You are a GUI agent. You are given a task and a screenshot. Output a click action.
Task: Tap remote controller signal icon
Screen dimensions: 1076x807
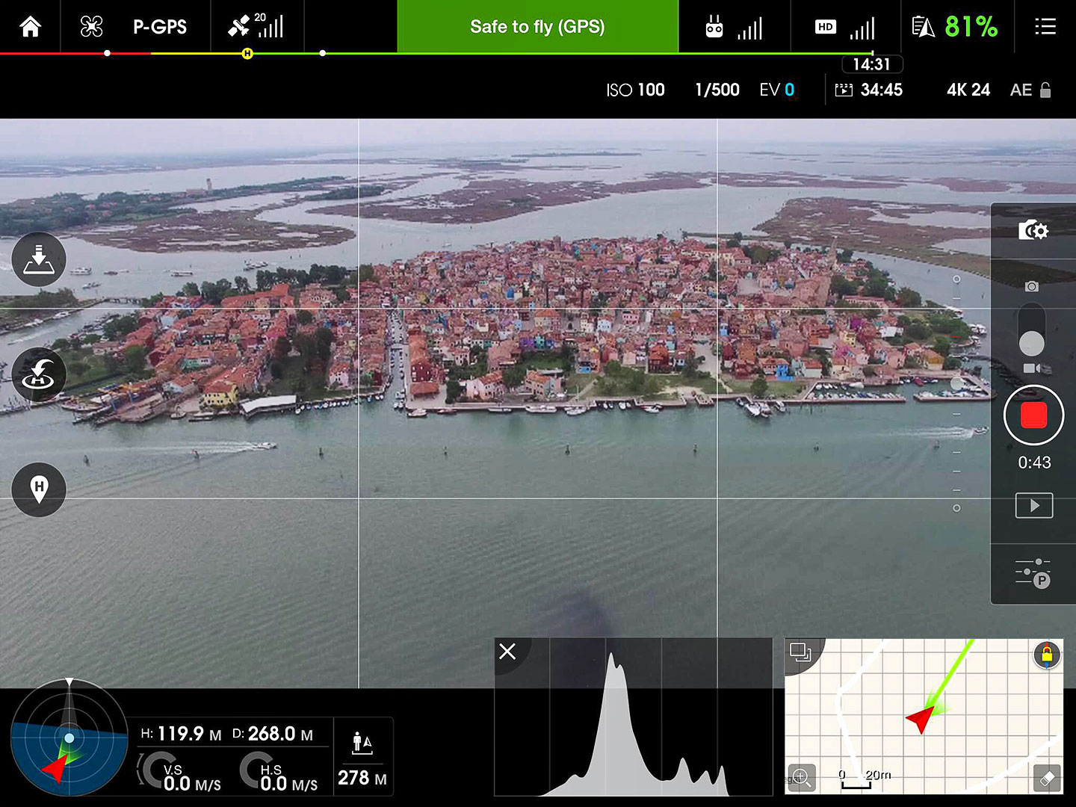[x=734, y=28]
